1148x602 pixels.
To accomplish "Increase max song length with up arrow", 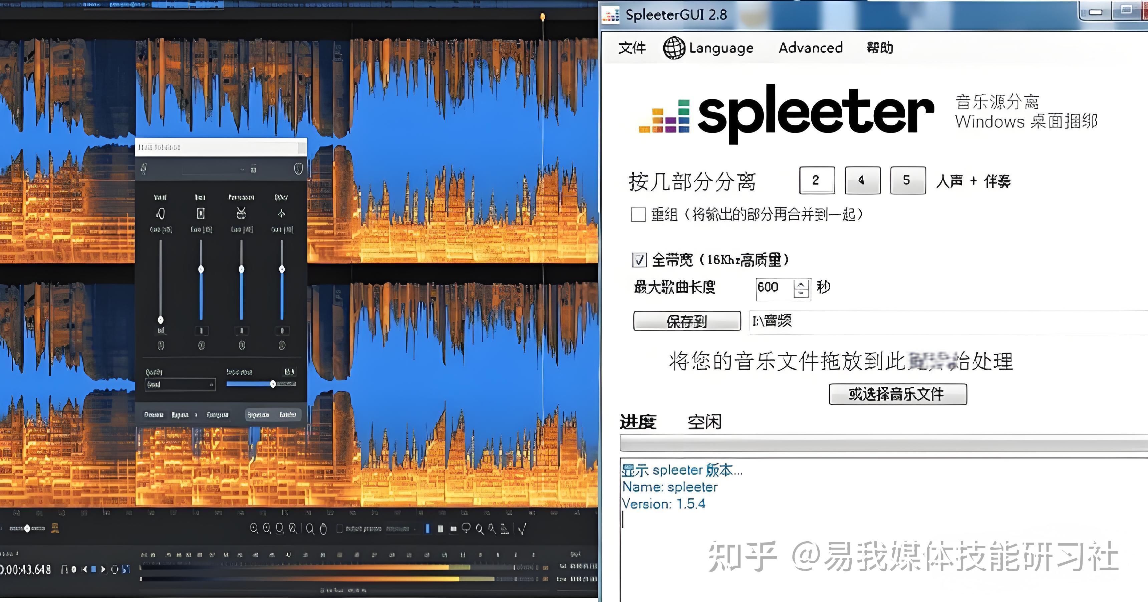I will pyautogui.click(x=801, y=284).
